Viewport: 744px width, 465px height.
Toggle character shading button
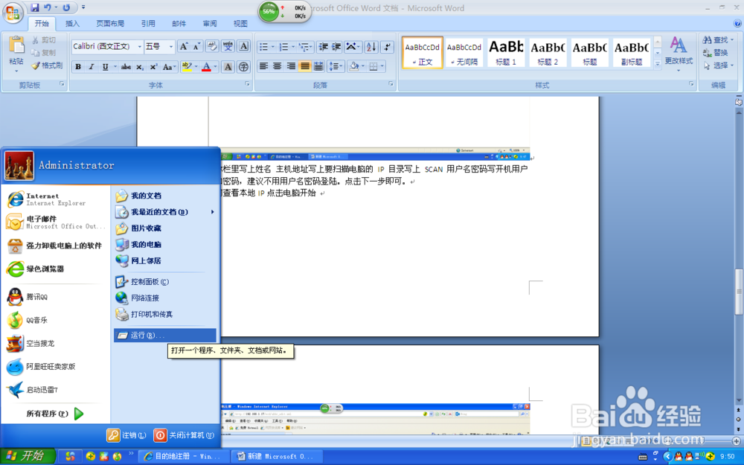point(228,67)
